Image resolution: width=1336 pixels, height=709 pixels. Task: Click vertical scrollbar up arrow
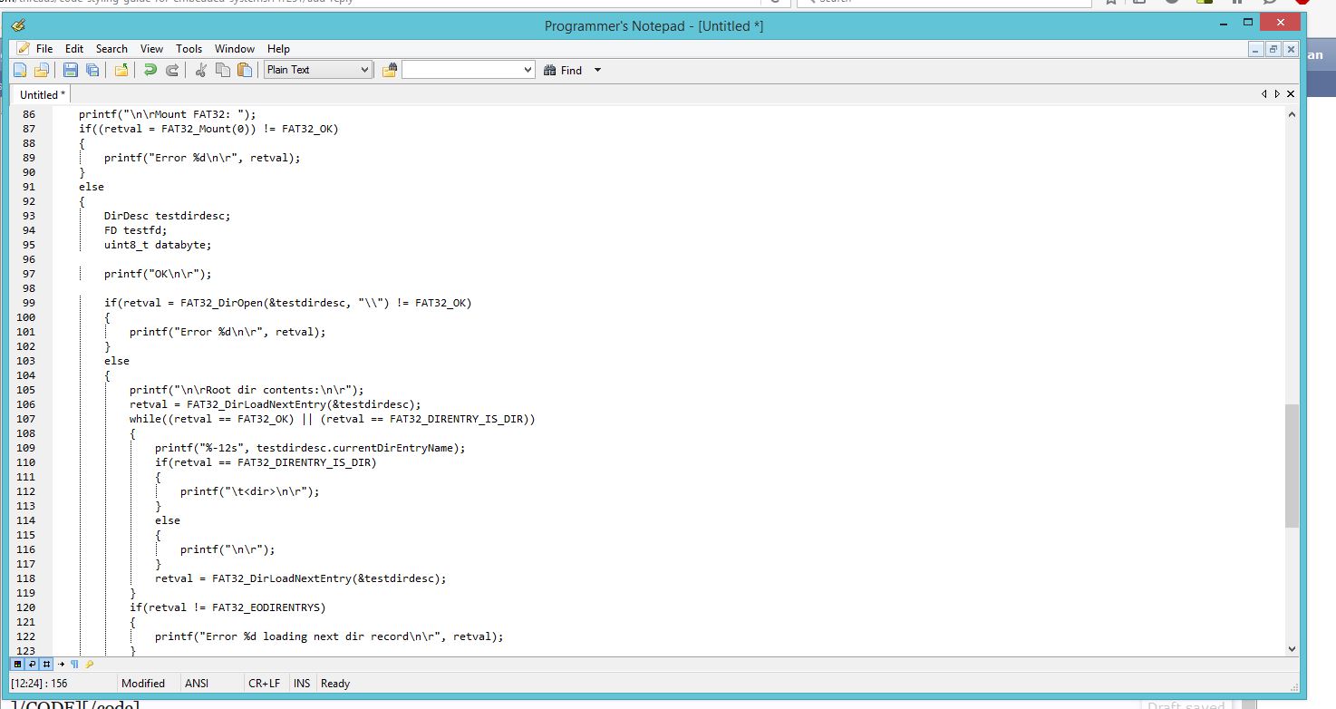[x=1292, y=113]
